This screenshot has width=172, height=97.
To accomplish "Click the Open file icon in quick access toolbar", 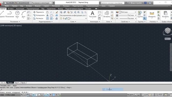I will pyautogui.click(x=8, y=3).
